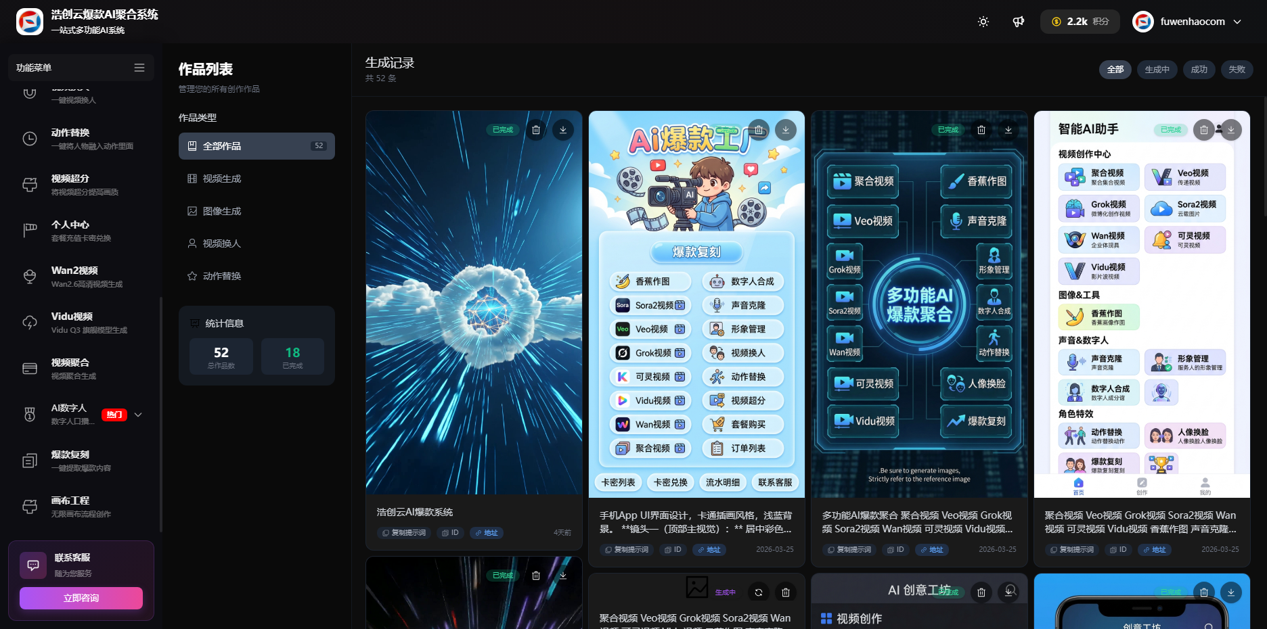1267x629 pixels.
Task: Collapse the 功能菜单 sidebar hamburger icon
Action: click(x=139, y=68)
